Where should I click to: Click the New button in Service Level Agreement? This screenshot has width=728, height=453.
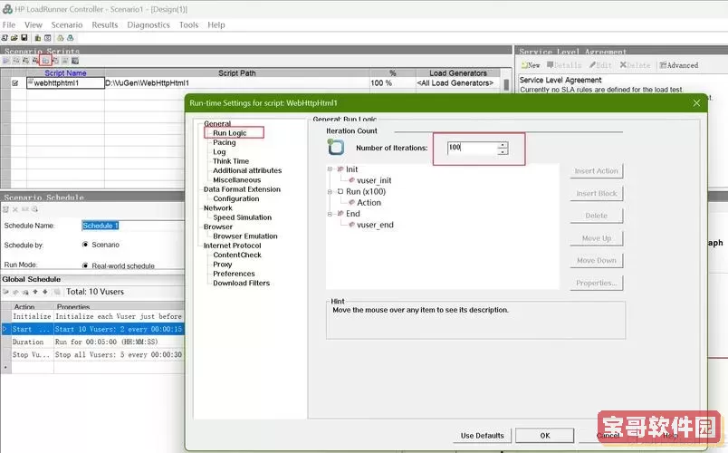531,65
